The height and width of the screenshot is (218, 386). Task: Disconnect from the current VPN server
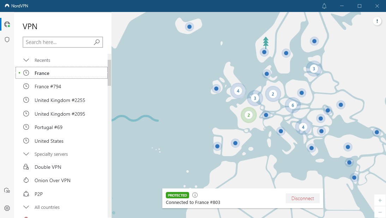pyautogui.click(x=302, y=198)
